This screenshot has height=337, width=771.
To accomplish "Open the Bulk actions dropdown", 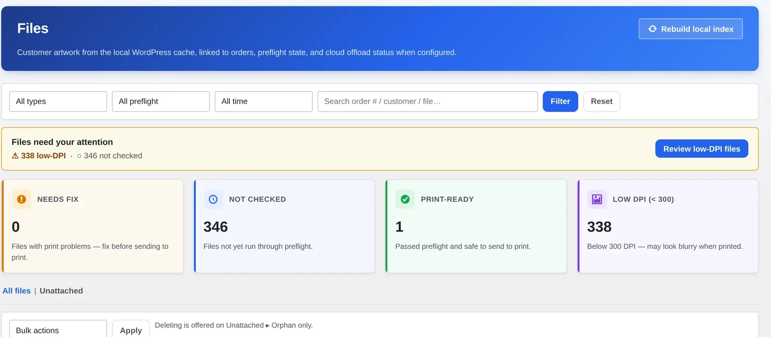I will (58, 330).
